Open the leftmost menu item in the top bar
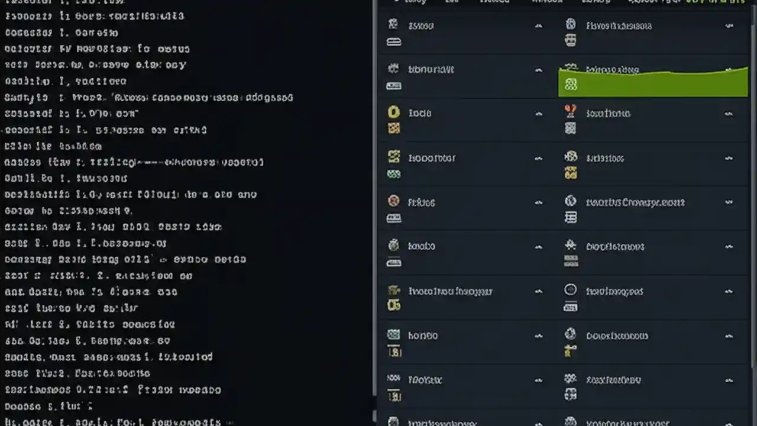757x426 pixels. coord(414,2)
